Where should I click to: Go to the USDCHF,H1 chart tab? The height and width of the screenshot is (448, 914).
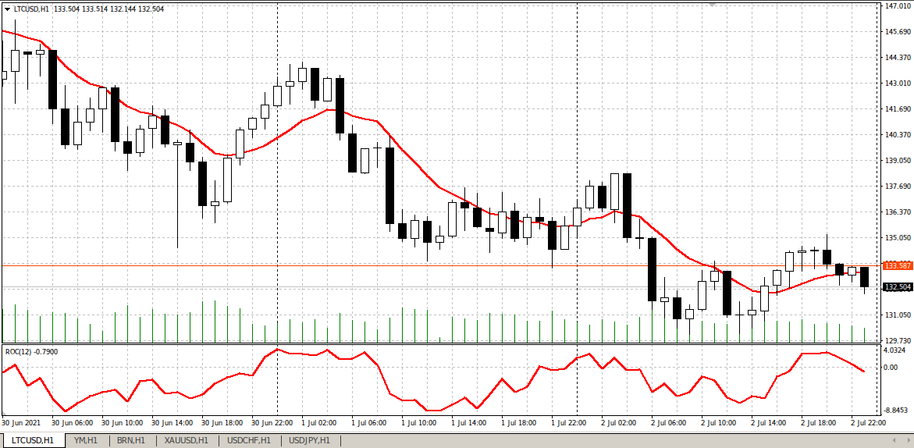(247, 440)
